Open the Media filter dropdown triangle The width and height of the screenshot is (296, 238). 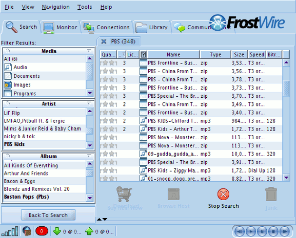pyautogui.click(x=89, y=51)
